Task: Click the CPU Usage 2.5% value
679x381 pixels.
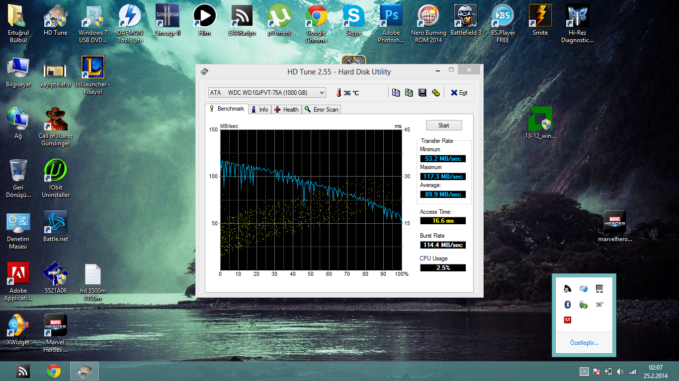Action: point(443,268)
